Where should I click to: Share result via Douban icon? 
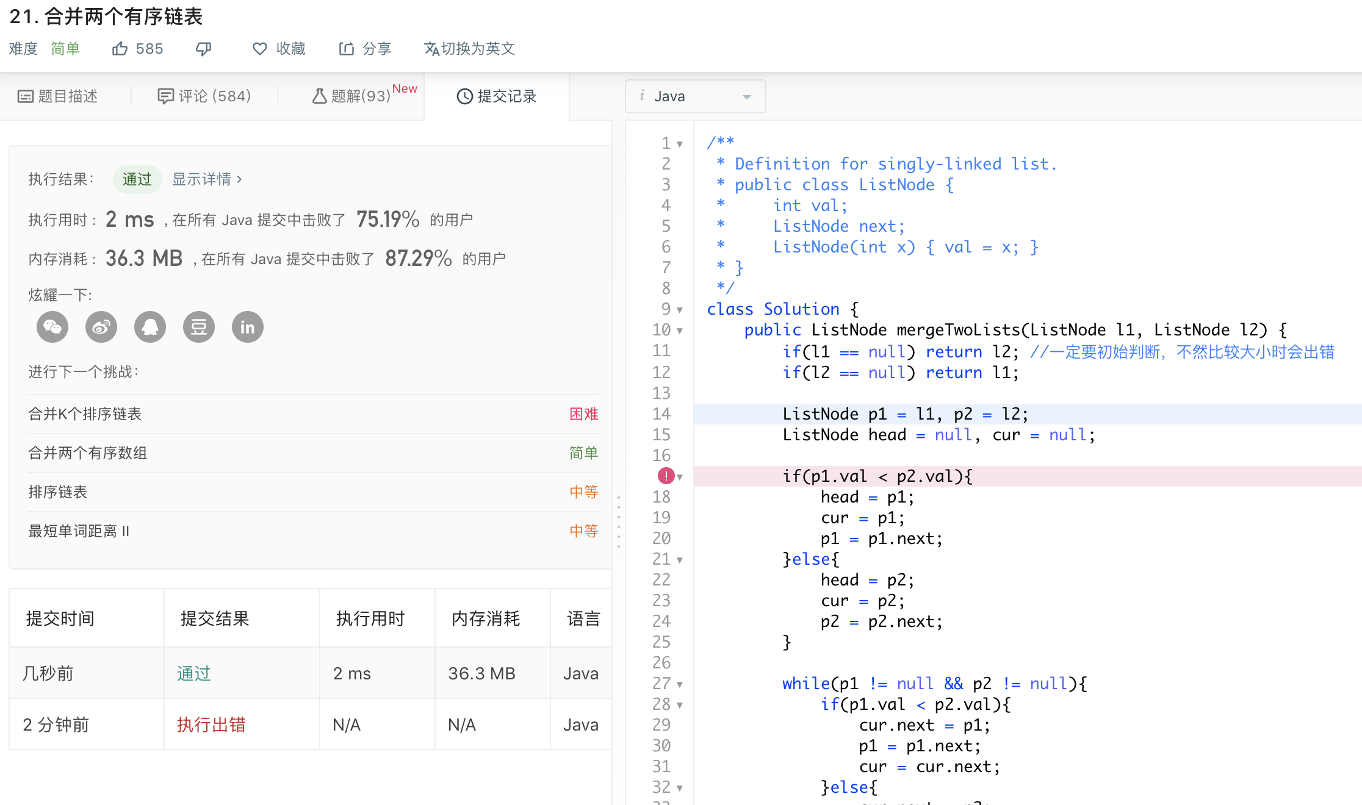pyautogui.click(x=199, y=327)
